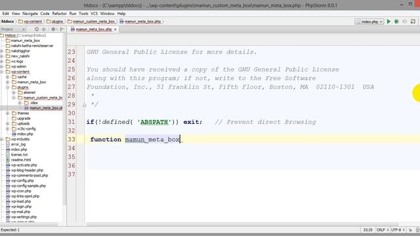Screen dimensions: 420x236
Task: Open the Window menu
Action: pos(107,13)
